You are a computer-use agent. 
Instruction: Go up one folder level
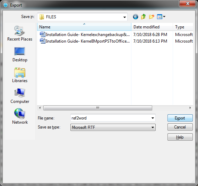[144, 17]
